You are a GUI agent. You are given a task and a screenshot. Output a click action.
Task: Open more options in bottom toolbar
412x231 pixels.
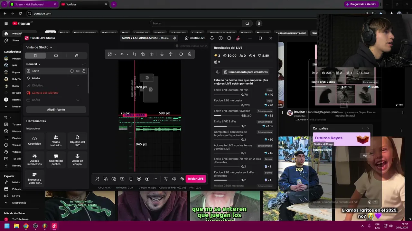(155, 179)
